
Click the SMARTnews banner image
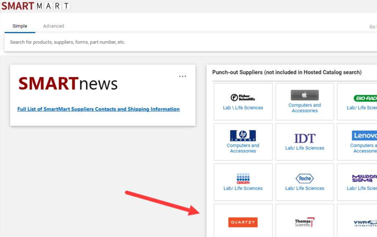[x=68, y=84]
